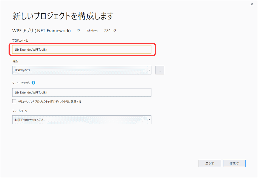
Task: Click the Windows platform tag
Action: point(92,30)
